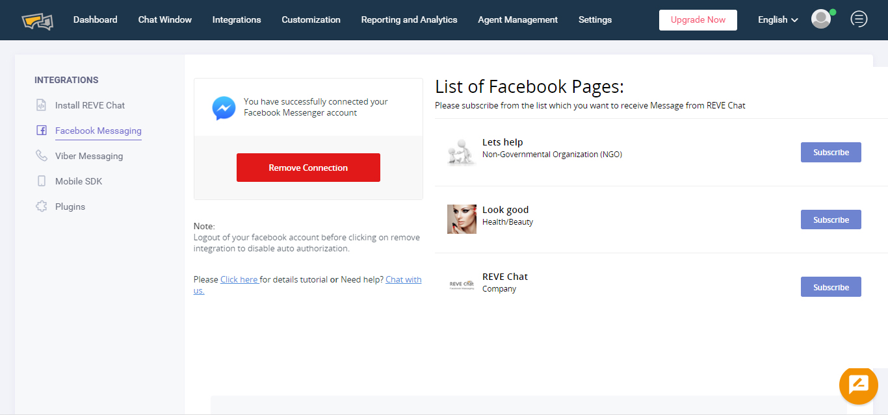This screenshot has height=415, width=888.
Task: Click the Health/Beauty category text
Action: coord(508,222)
